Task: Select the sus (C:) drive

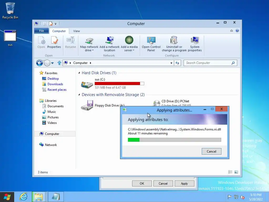Action: click(112, 83)
